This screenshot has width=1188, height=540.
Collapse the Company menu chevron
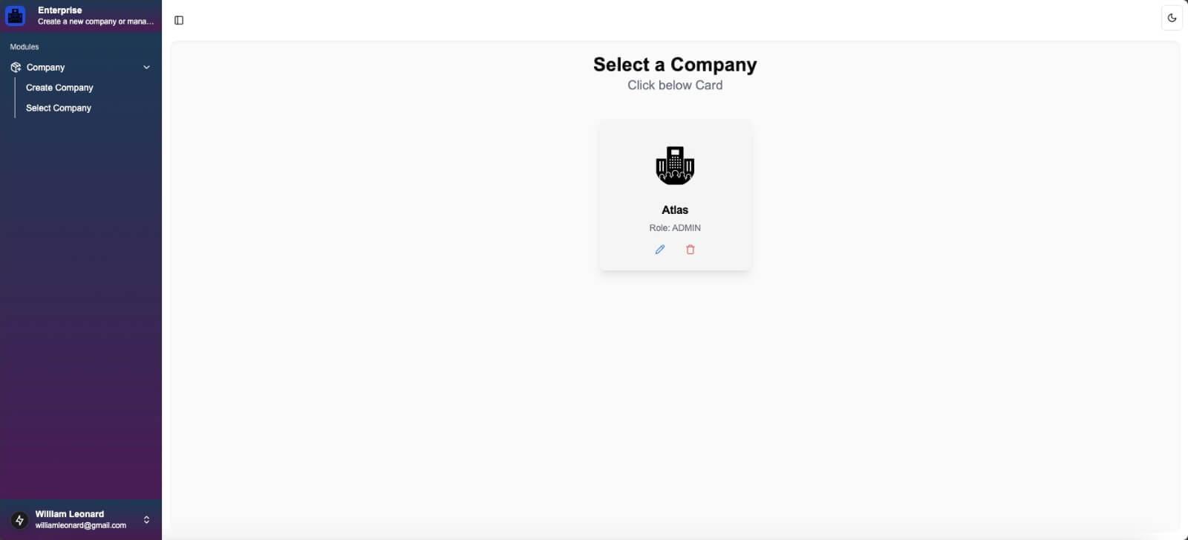pos(146,67)
